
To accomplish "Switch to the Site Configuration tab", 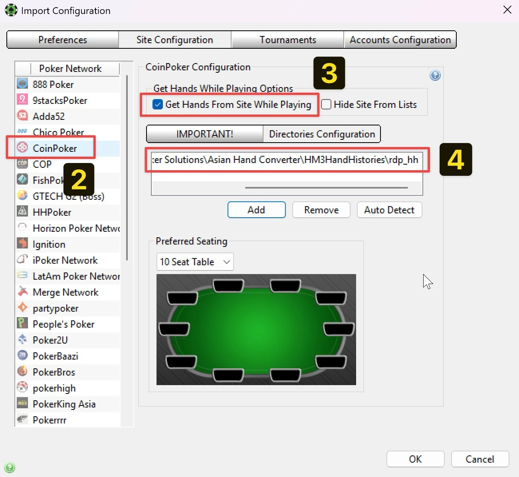I will 175,40.
